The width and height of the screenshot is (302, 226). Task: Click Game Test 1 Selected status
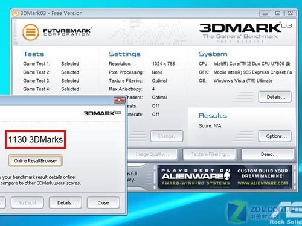70,64
